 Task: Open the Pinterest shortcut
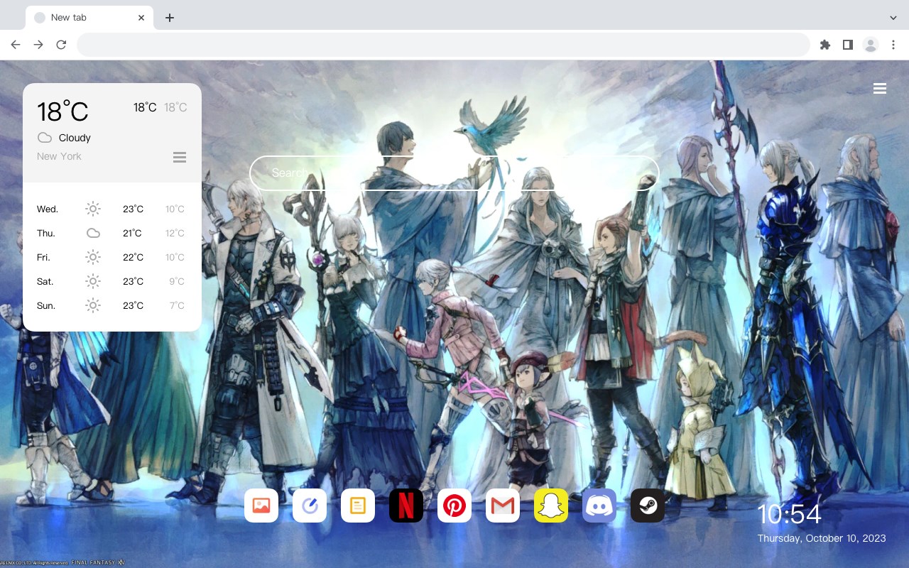pyautogui.click(x=454, y=506)
